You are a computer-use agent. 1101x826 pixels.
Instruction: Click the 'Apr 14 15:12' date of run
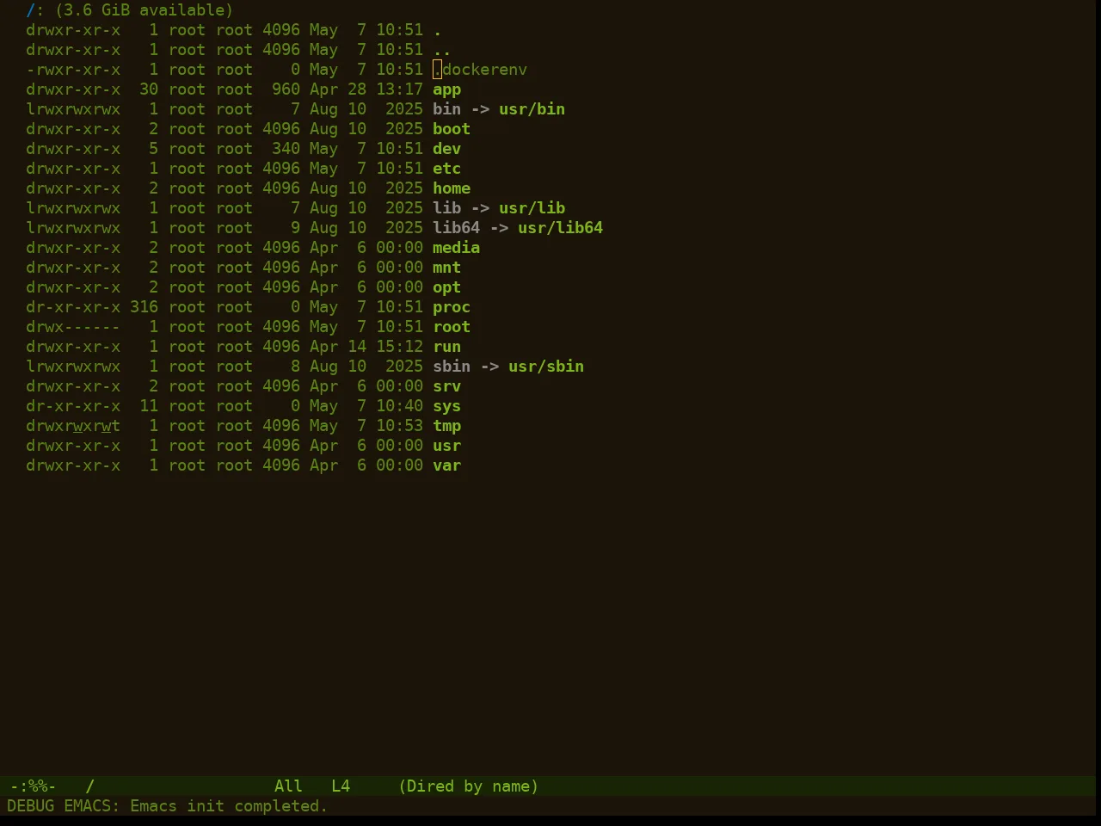click(366, 347)
